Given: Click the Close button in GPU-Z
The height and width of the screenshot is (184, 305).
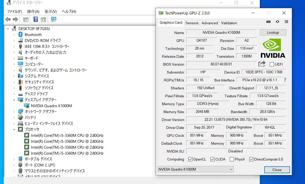Looking at the screenshot, I should tap(277, 170).
